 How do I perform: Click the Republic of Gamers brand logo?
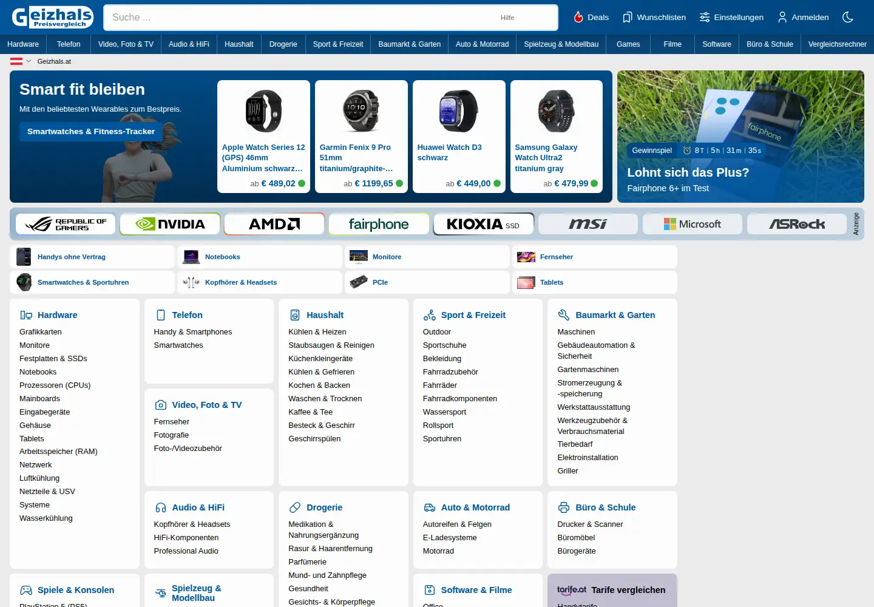click(66, 224)
